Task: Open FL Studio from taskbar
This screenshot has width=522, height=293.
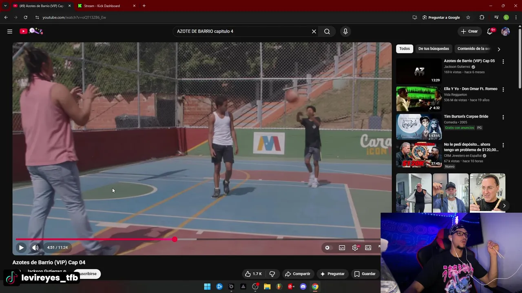Action: tap(279, 286)
